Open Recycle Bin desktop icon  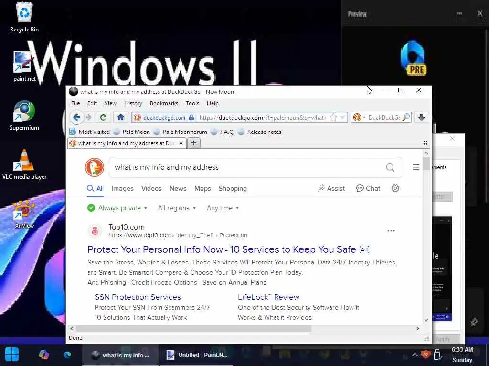pos(24,18)
